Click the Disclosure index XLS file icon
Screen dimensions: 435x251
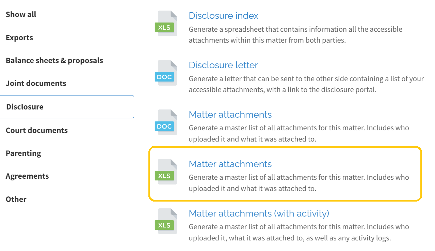tap(166, 23)
